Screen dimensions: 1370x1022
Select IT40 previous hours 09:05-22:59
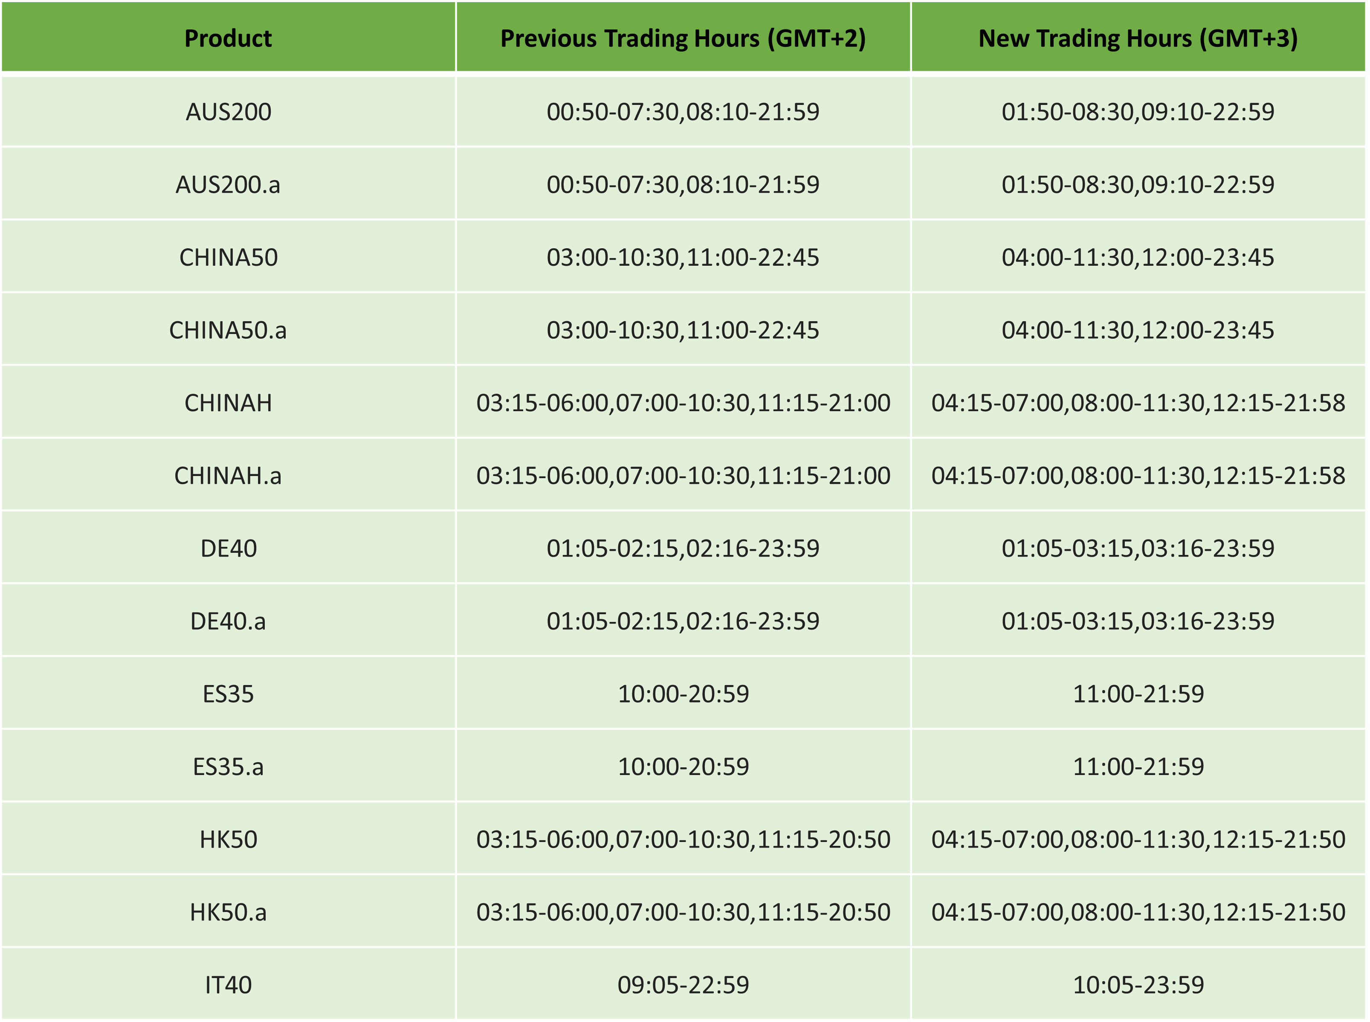683,985
